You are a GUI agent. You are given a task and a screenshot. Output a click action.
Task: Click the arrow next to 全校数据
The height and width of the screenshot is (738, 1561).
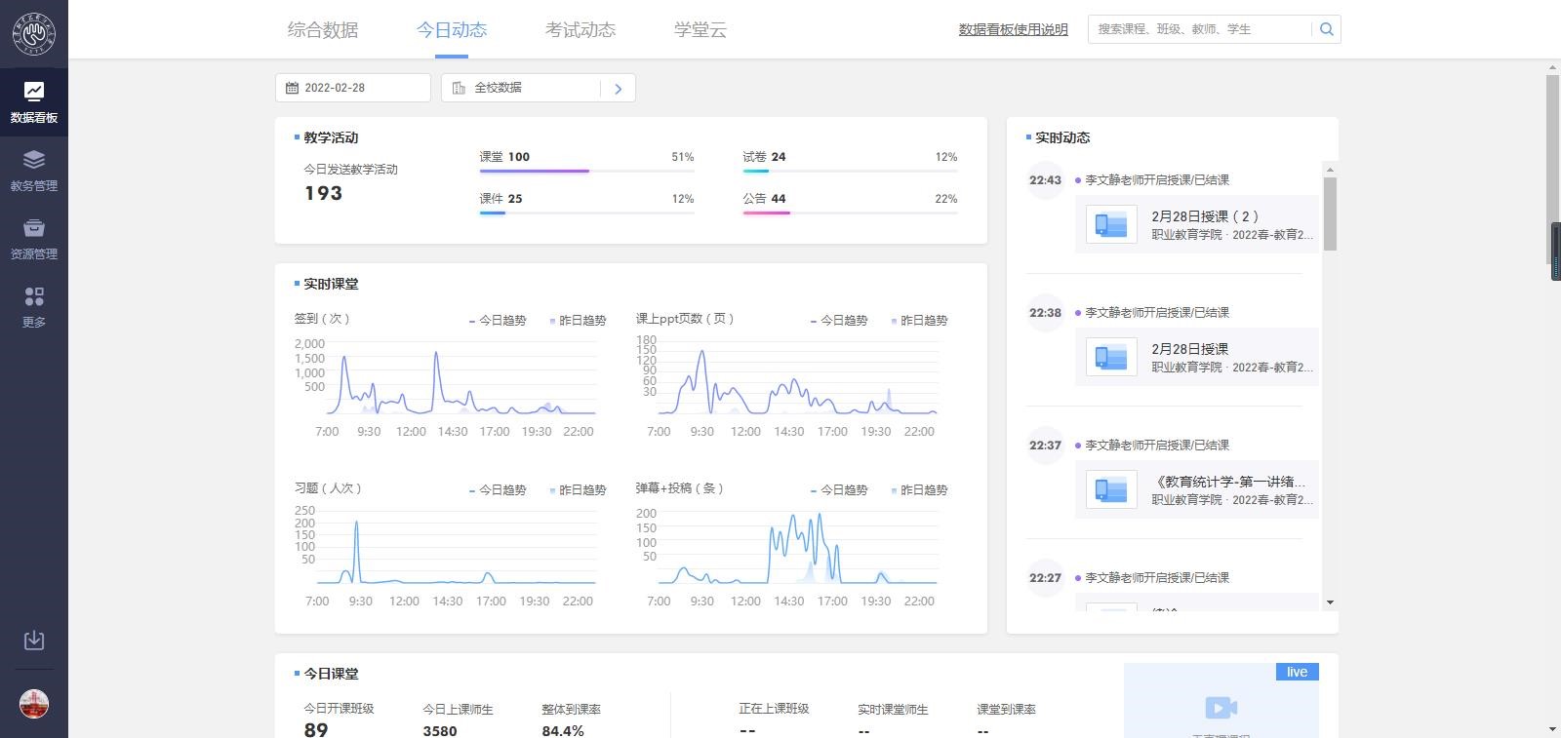tap(618, 89)
